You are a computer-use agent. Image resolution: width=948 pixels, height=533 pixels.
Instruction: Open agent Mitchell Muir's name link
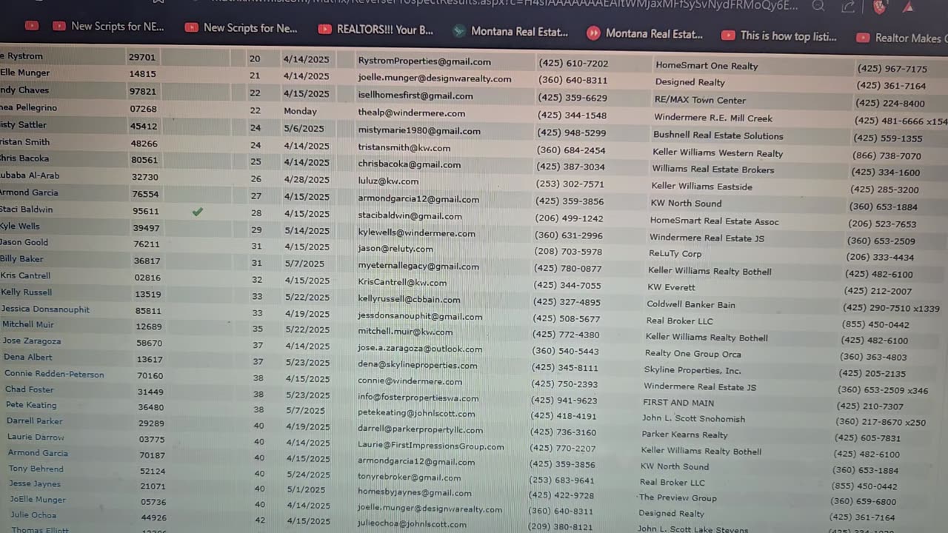[28, 324]
